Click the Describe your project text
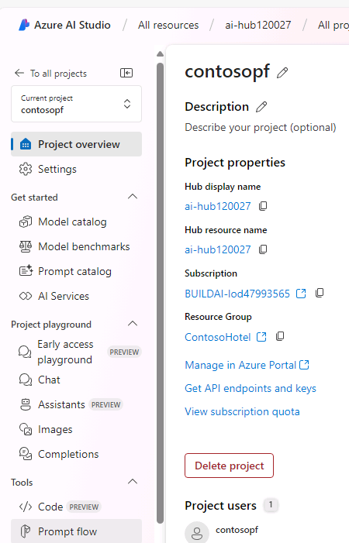 pos(261,128)
